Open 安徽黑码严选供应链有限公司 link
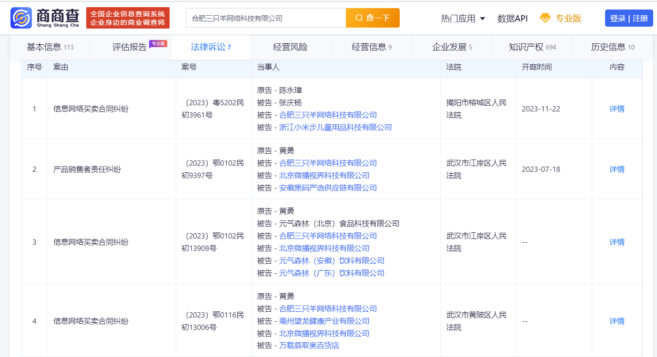The width and height of the screenshot is (657, 357). 328,188
